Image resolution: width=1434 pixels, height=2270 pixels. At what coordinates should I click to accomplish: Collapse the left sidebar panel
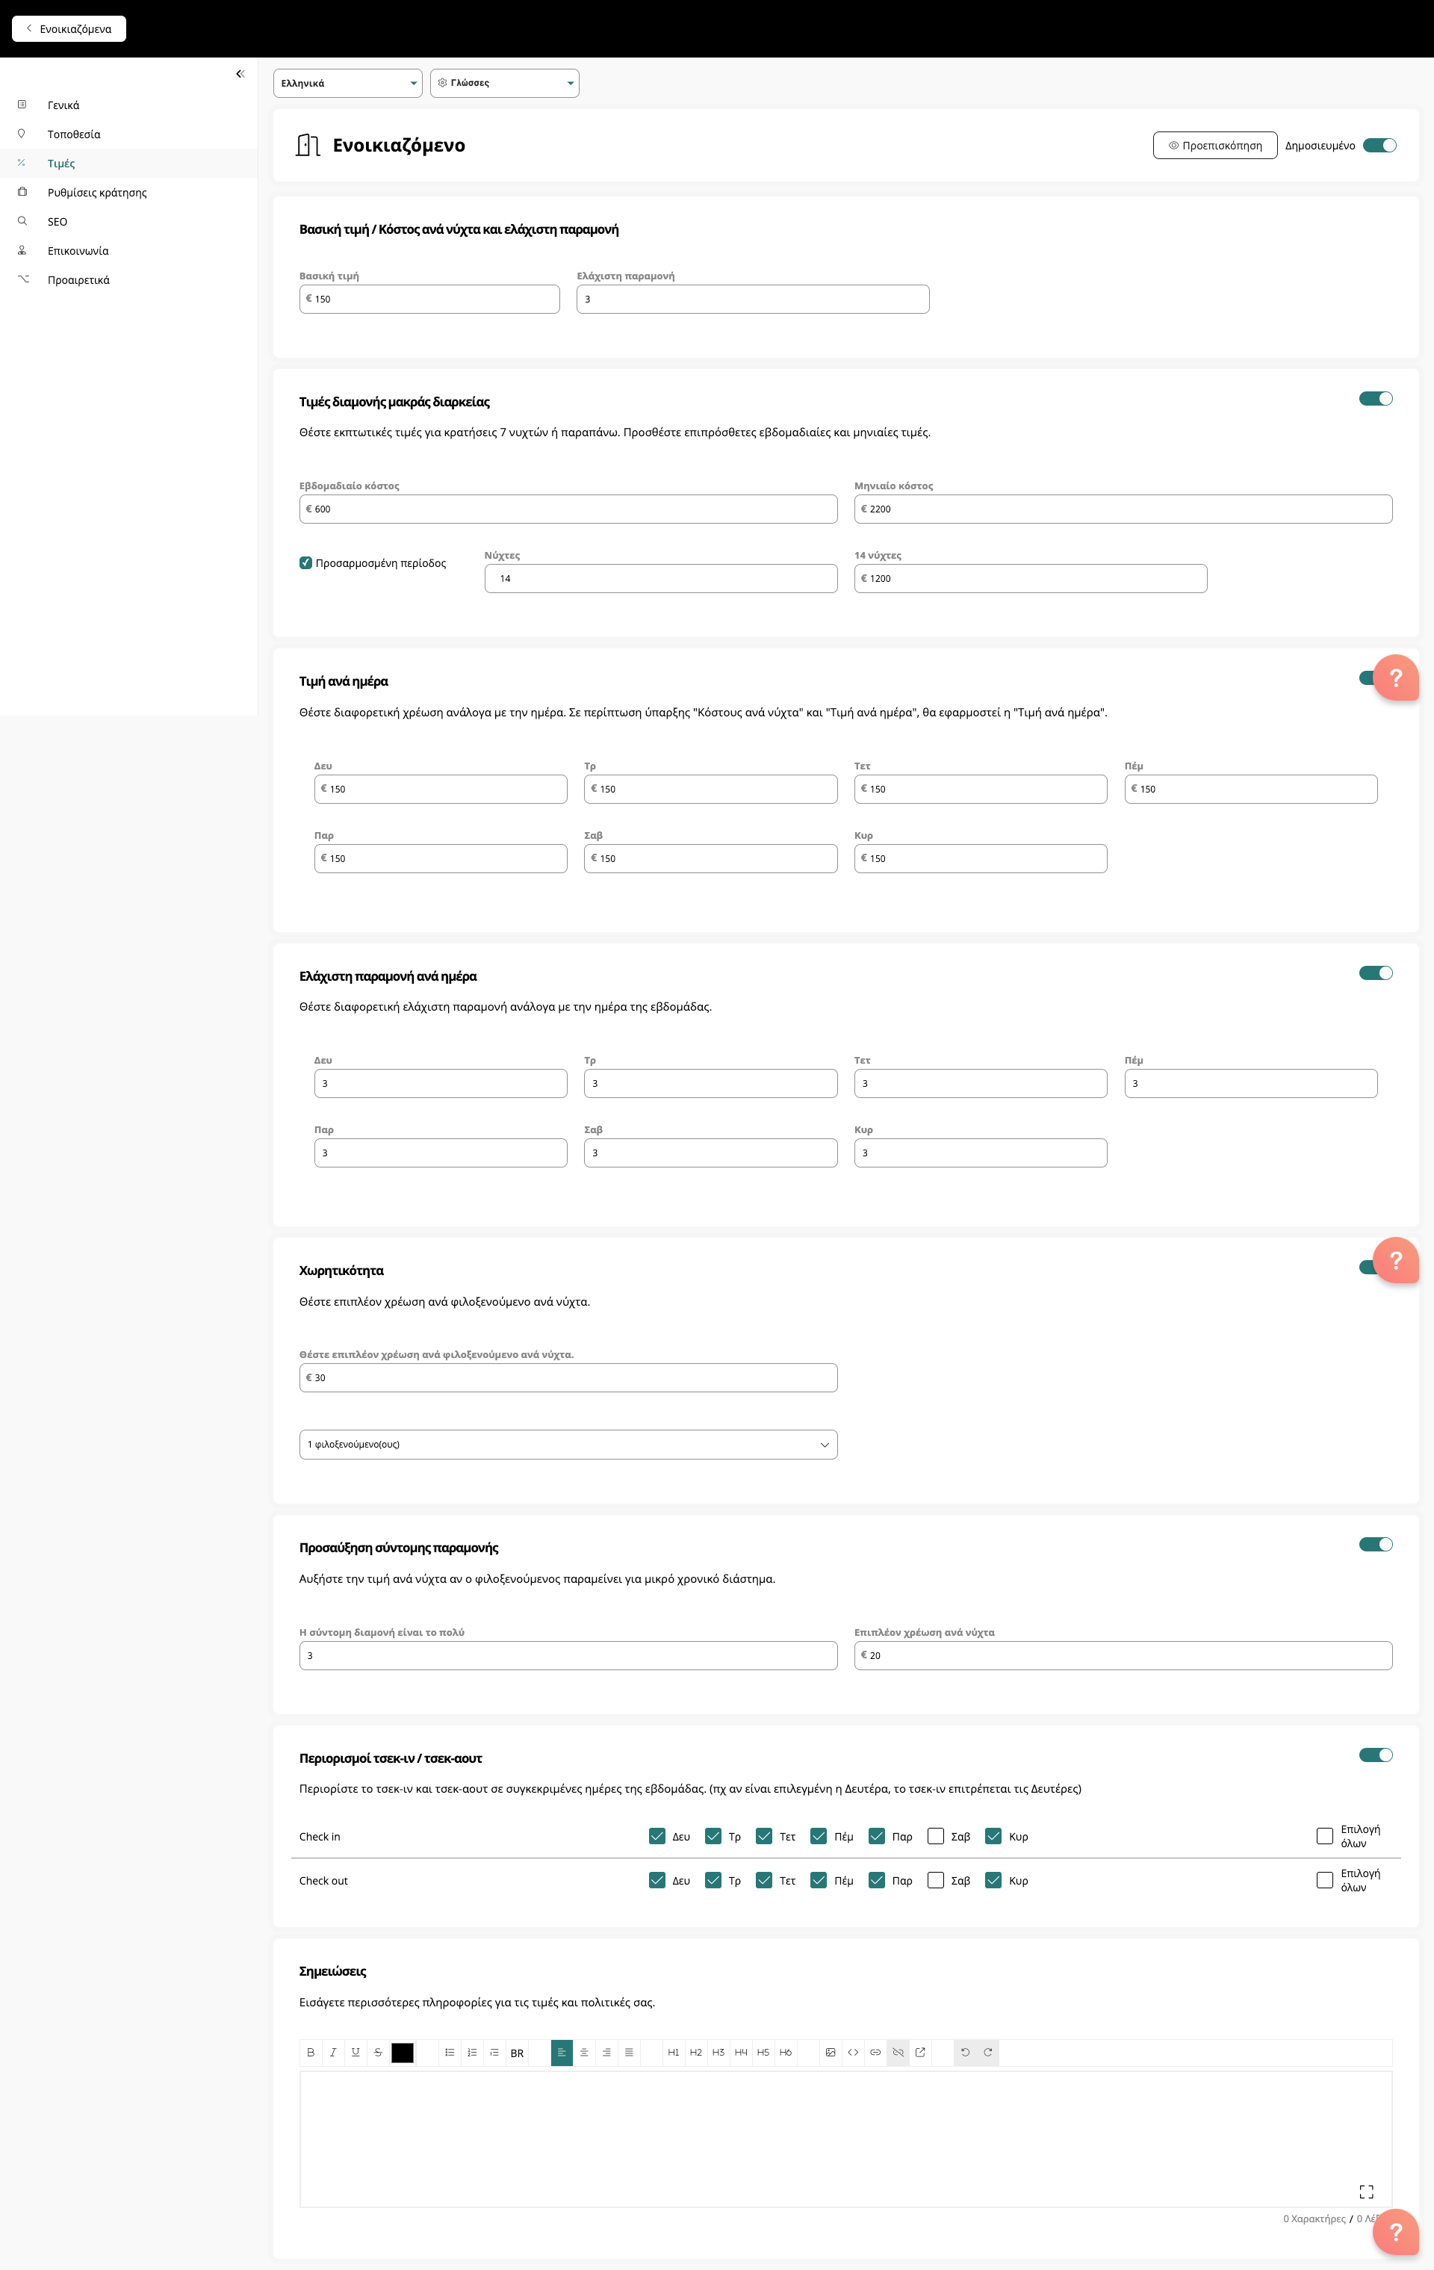(240, 73)
